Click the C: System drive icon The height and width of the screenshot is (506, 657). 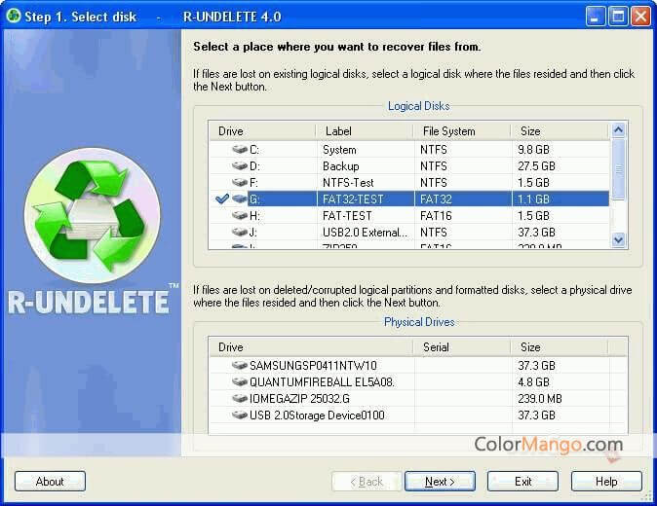point(240,150)
